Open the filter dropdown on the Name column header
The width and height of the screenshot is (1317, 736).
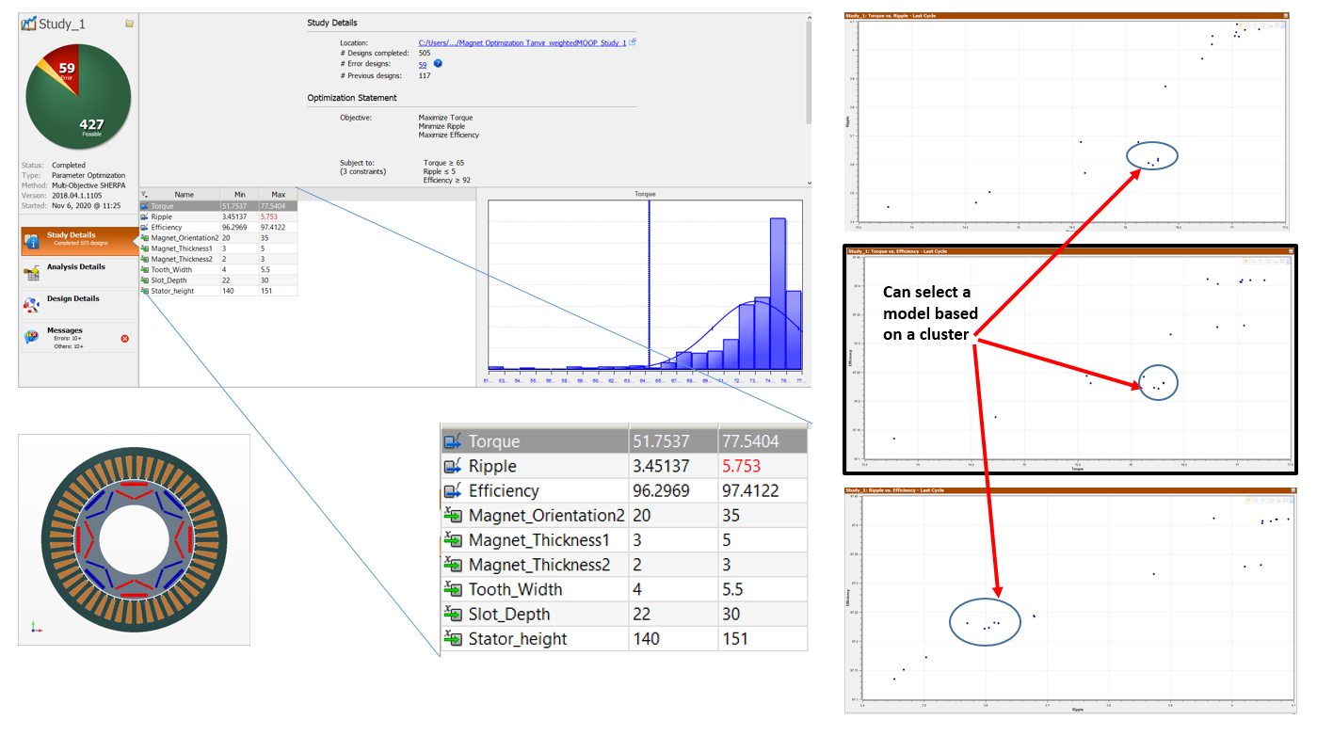pos(144,194)
